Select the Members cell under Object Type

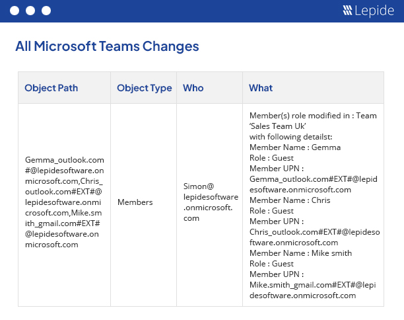(x=135, y=202)
